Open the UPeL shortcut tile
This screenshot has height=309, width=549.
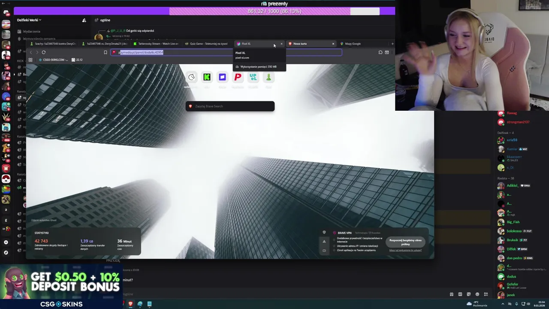[253, 77]
